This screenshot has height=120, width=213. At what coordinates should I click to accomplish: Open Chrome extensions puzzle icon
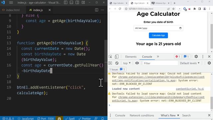[x=194, y=9]
